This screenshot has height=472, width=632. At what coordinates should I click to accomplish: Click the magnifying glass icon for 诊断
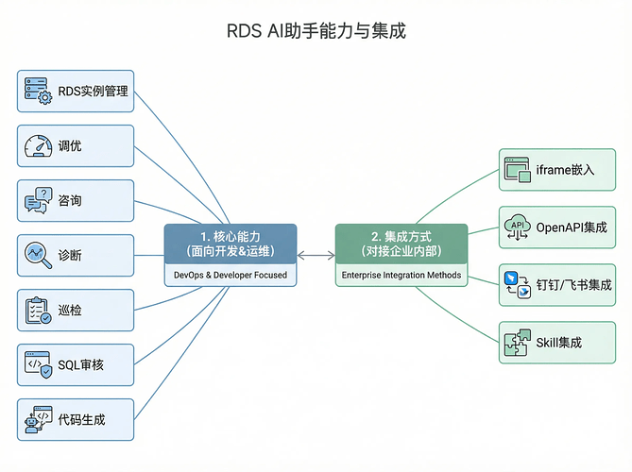click(38, 254)
